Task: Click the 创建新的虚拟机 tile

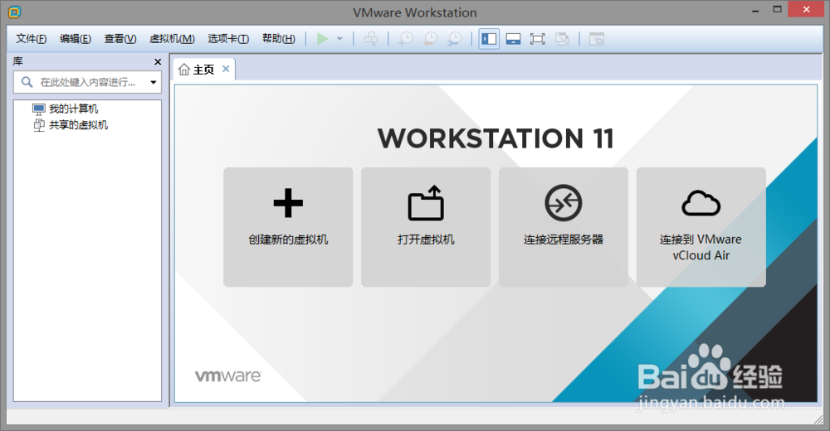Action: (x=288, y=227)
